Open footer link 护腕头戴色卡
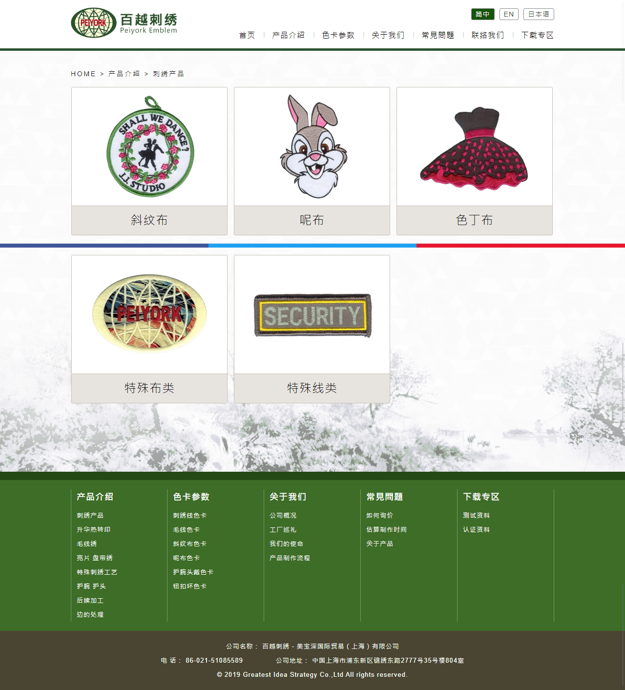 [193, 572]
